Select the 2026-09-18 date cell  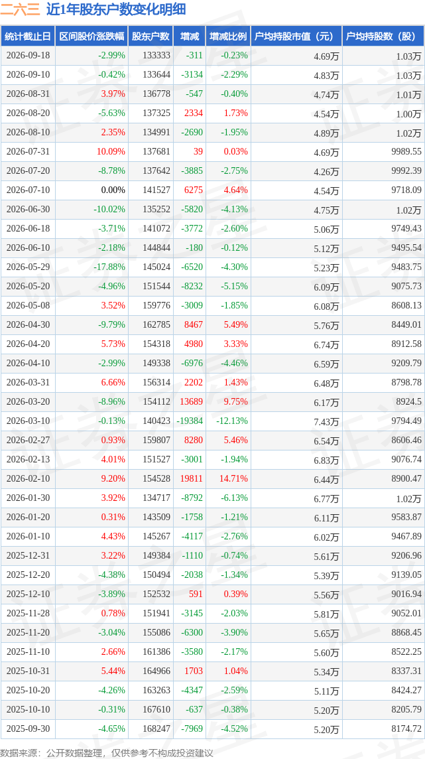tap(28, 56)
